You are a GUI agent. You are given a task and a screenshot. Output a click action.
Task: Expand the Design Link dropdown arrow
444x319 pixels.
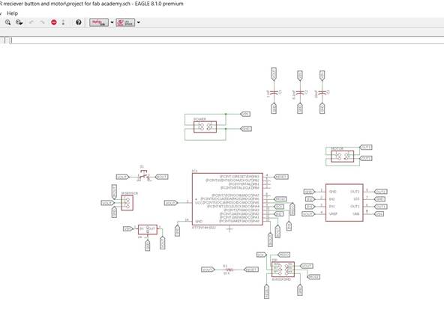[112, 22]
